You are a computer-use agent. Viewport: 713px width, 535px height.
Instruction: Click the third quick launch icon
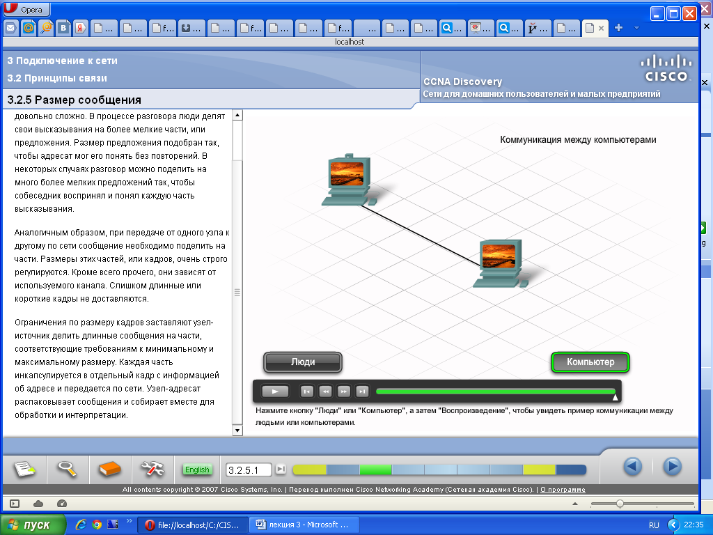pos(112,525)
